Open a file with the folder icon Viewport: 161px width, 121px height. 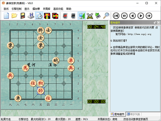tap(14, 16)
